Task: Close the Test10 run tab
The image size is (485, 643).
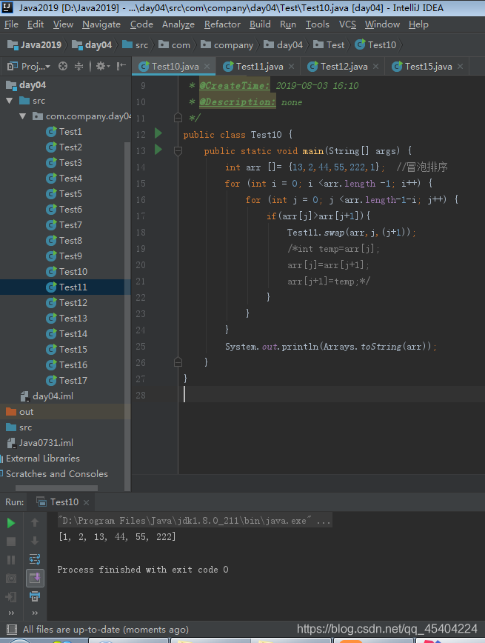Action: coord(86,502)
